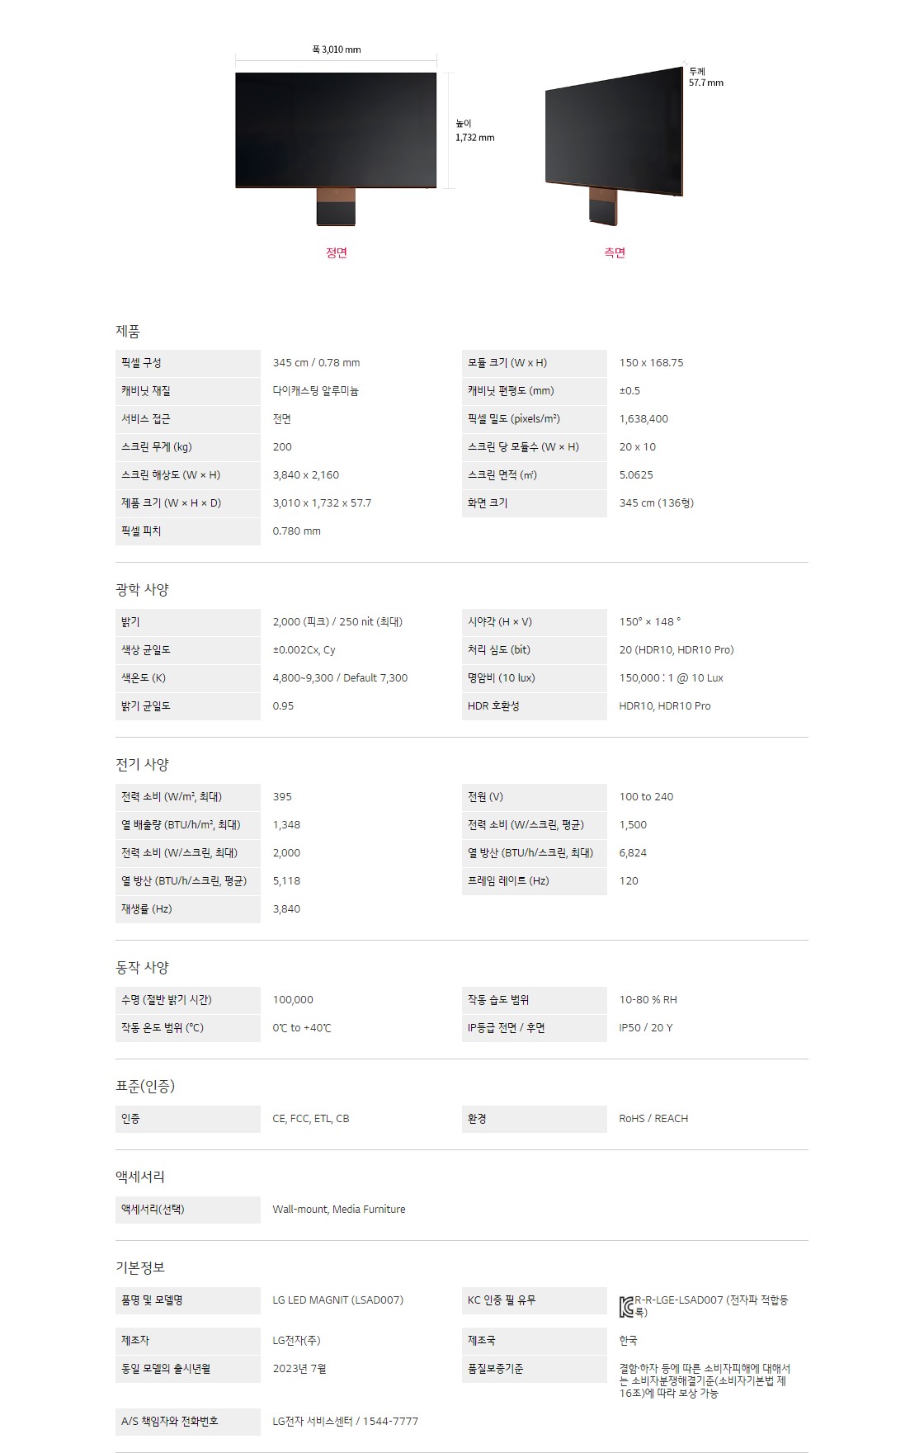Select certifications 'CE, FCC, ETL, CB'
Image resolution: width=924 pixels, height=1453 pixels.
pos(311,1119)
